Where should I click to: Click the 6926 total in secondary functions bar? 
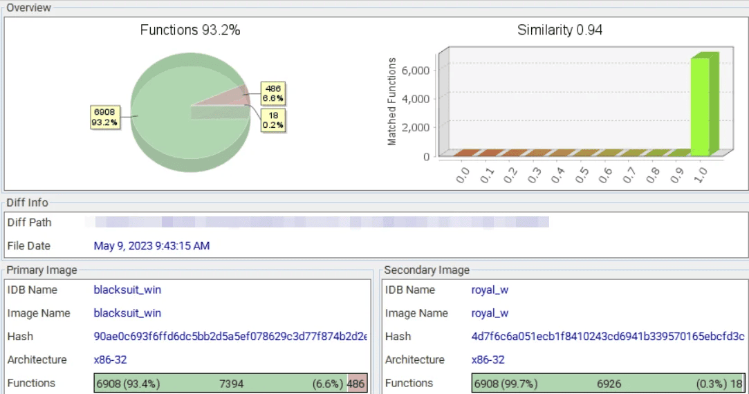coord(609,384)
